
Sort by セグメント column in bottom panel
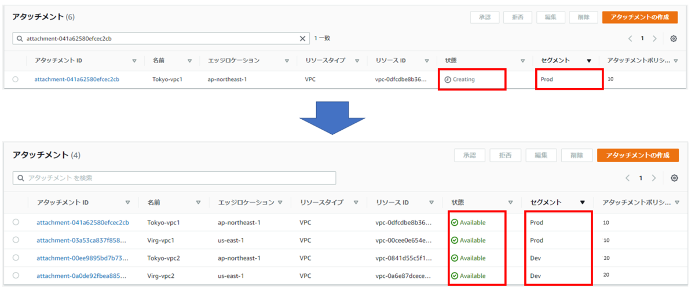[582, 203]
